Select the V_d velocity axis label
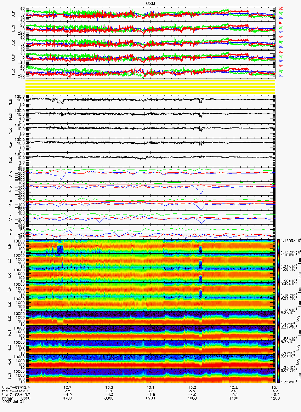Screen dimensions: 301x412 coord(11,188)
